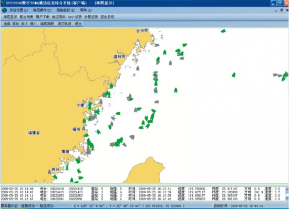The width and height of the screenshot is (289, 209).
Task: Activate the 缩小 zoom-out tool
Action: (33, 24)
